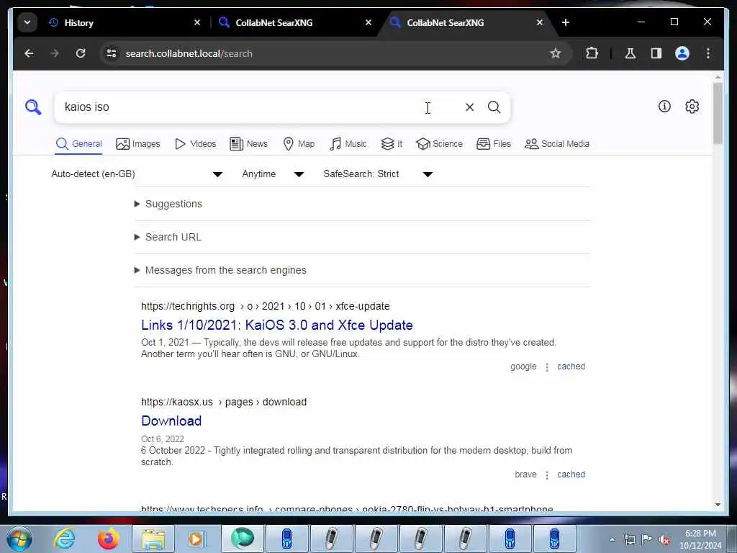Switch to the Map category
The width and height of the screenshot is (737, 553).
299,144
